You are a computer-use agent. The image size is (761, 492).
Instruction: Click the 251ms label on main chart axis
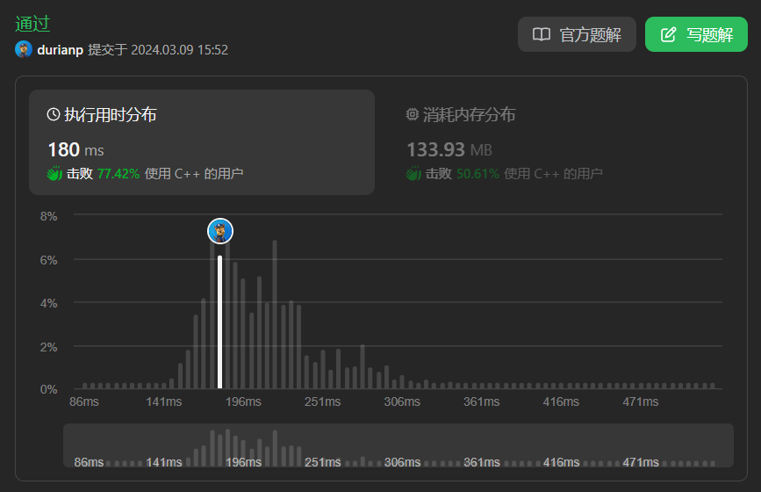[x=322, y=402]
